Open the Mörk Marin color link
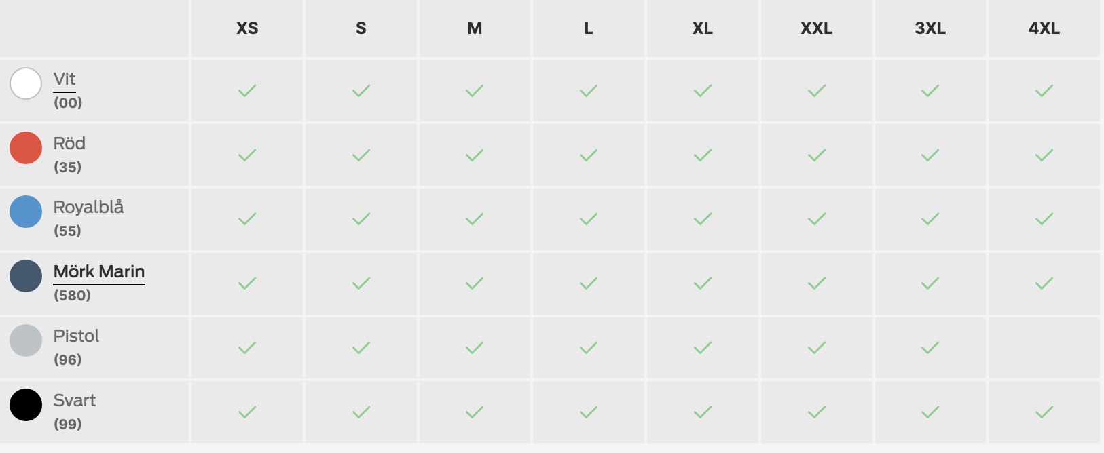The width and height of the screenshot is (1104, 453). click(x=99, y=272)
